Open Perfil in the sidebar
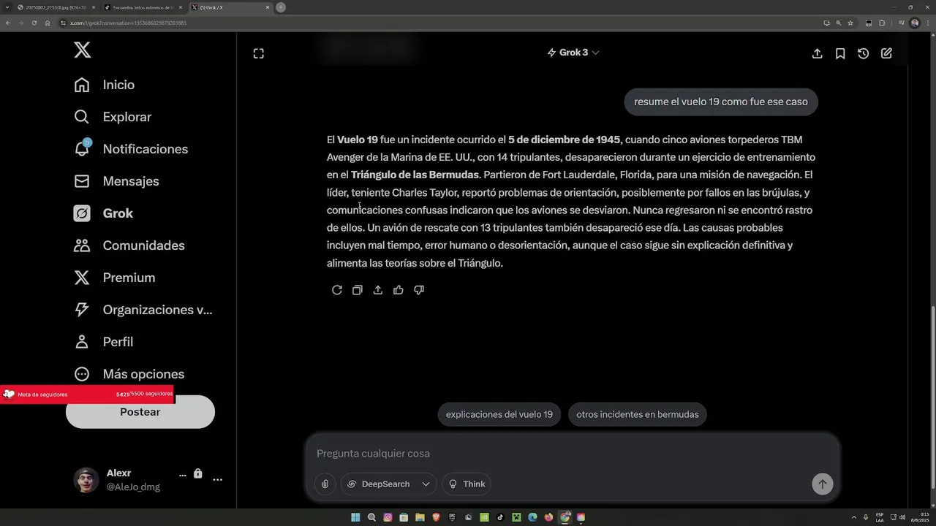This screenshot has height=526, width=936. coord(103,342)
